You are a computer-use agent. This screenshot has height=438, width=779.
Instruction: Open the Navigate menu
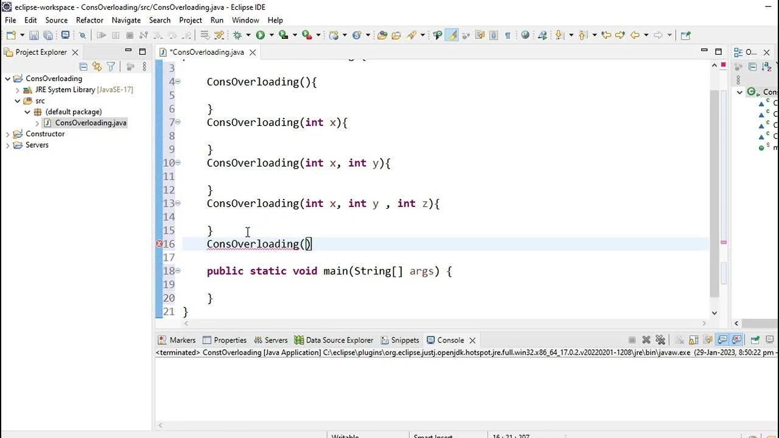click(126, 20)
